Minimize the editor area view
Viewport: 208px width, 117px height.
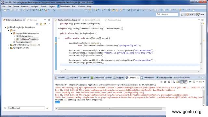199,19
